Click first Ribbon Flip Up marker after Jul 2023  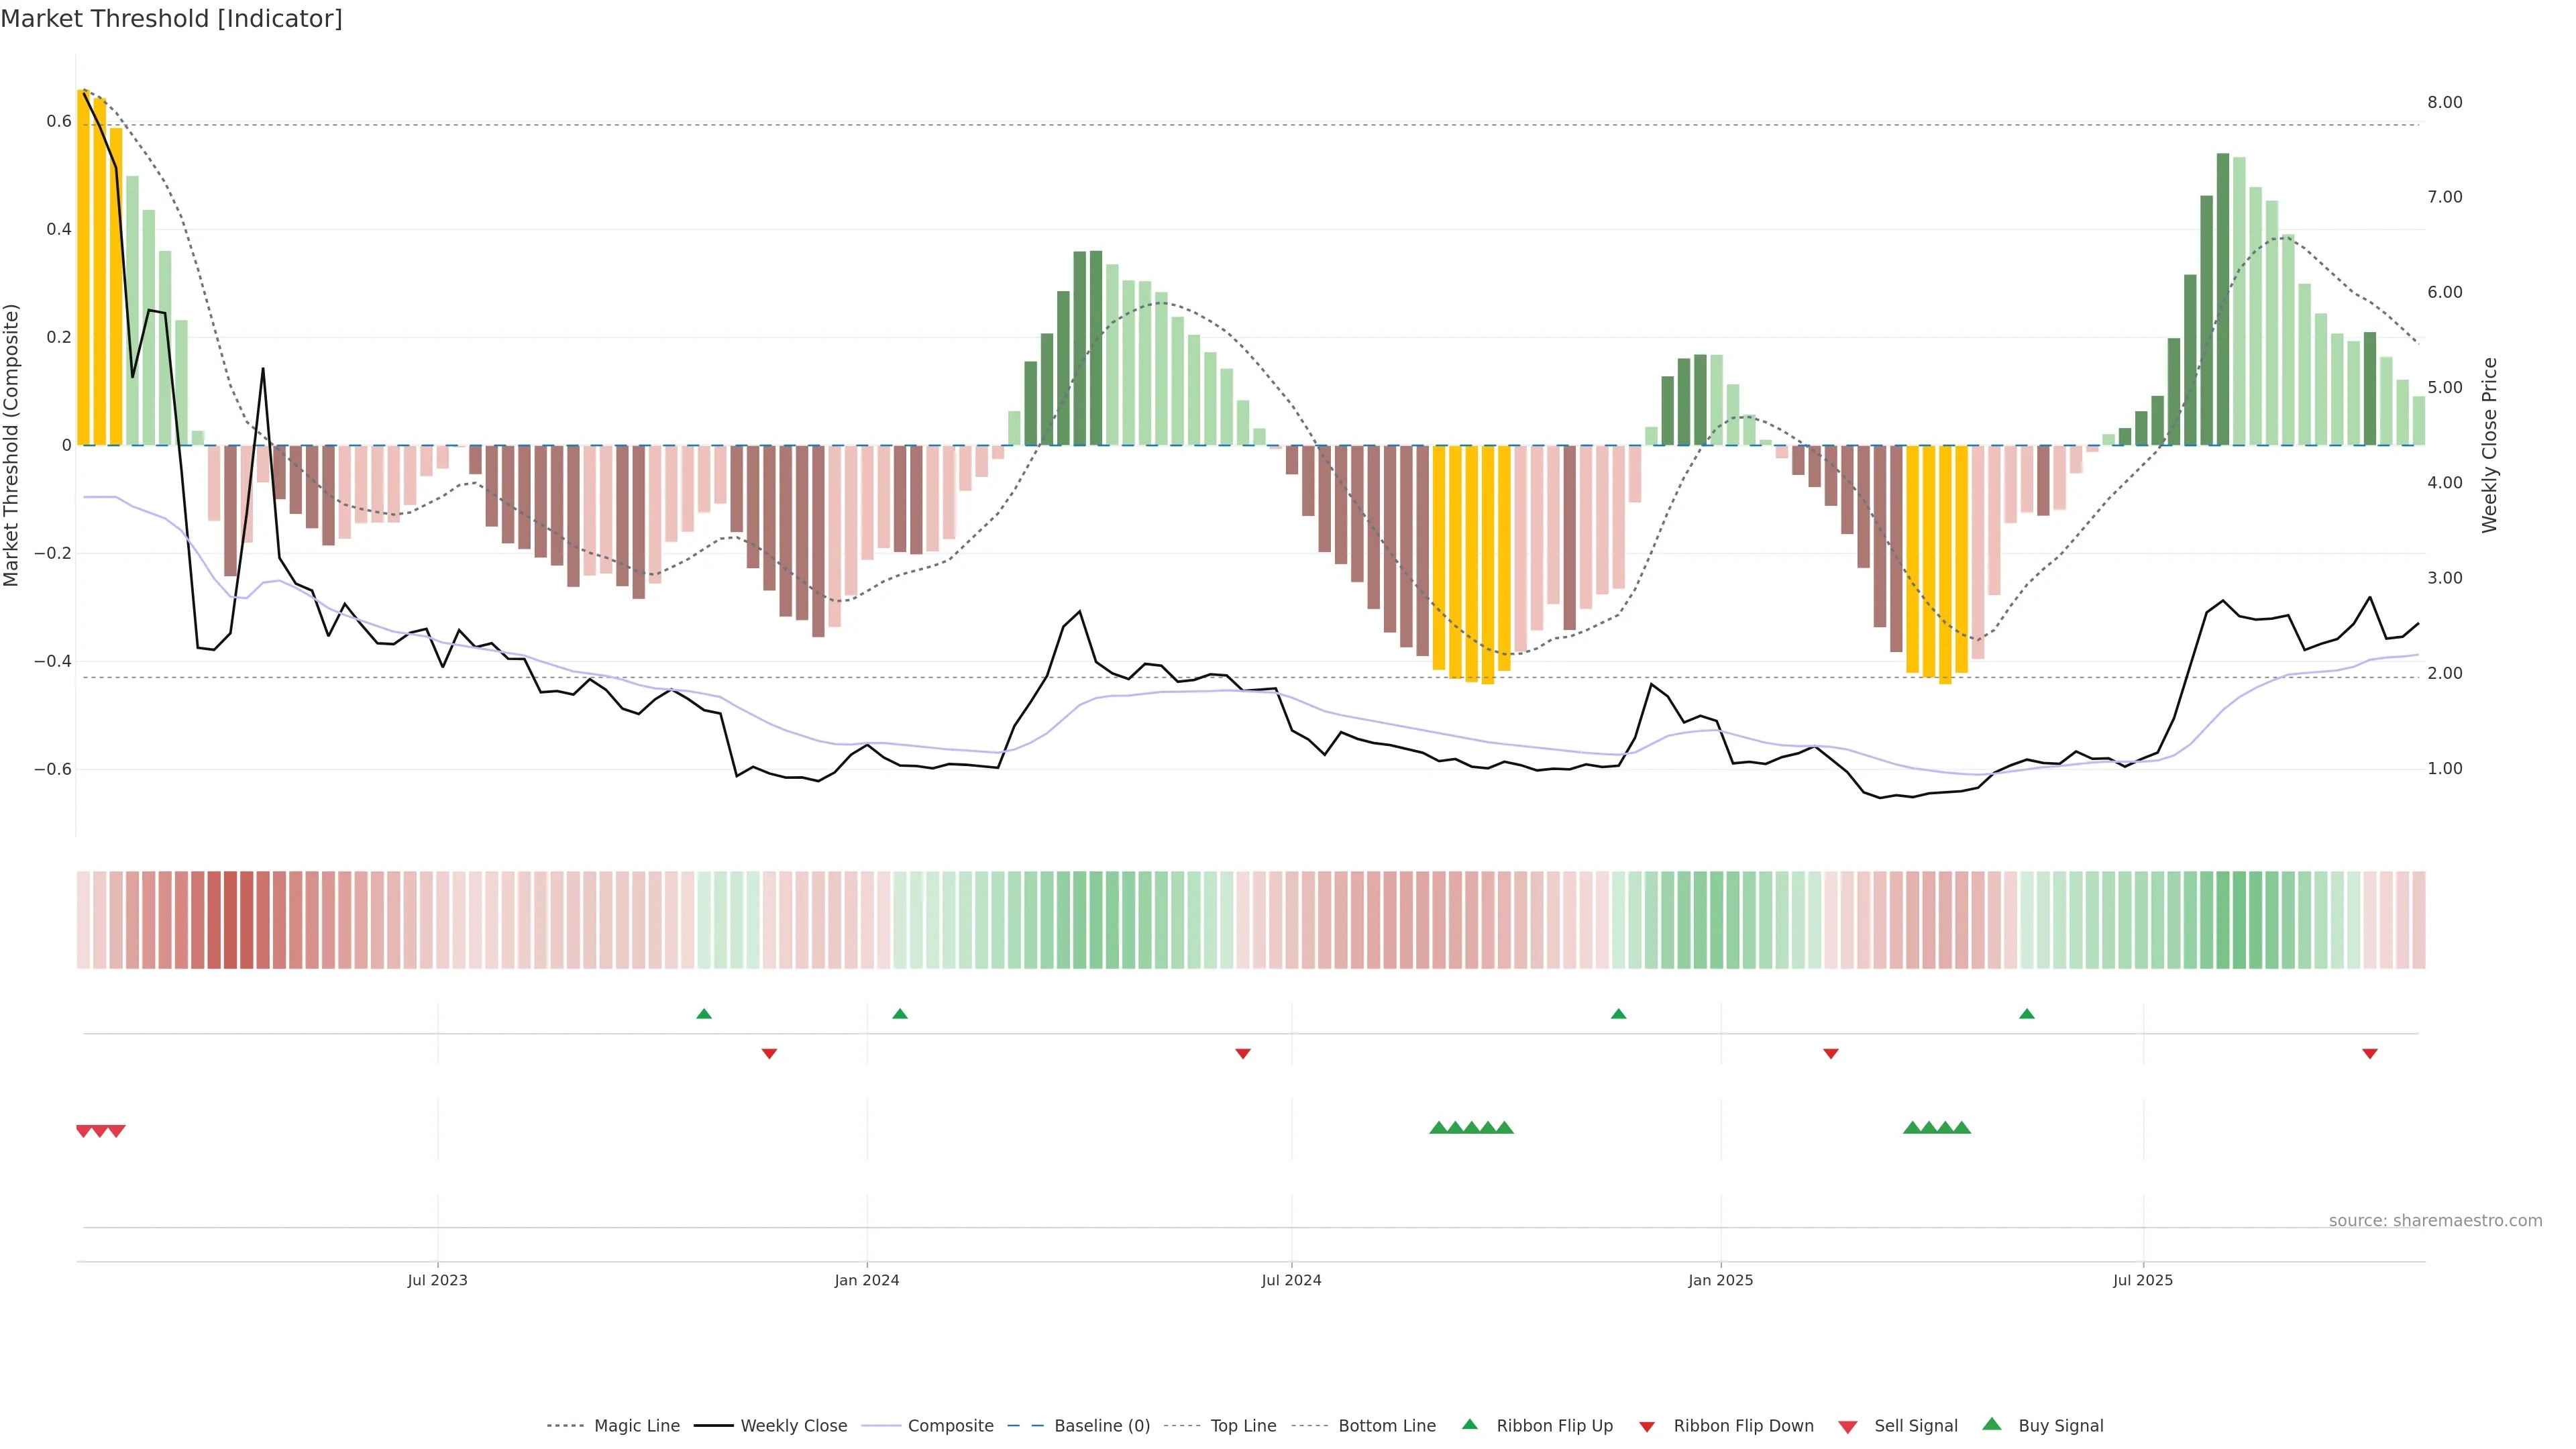pos(704,1014)
